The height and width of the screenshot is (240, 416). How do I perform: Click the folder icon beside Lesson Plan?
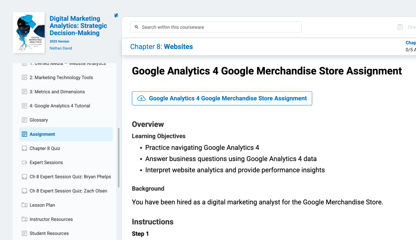[x=24, y=205]
